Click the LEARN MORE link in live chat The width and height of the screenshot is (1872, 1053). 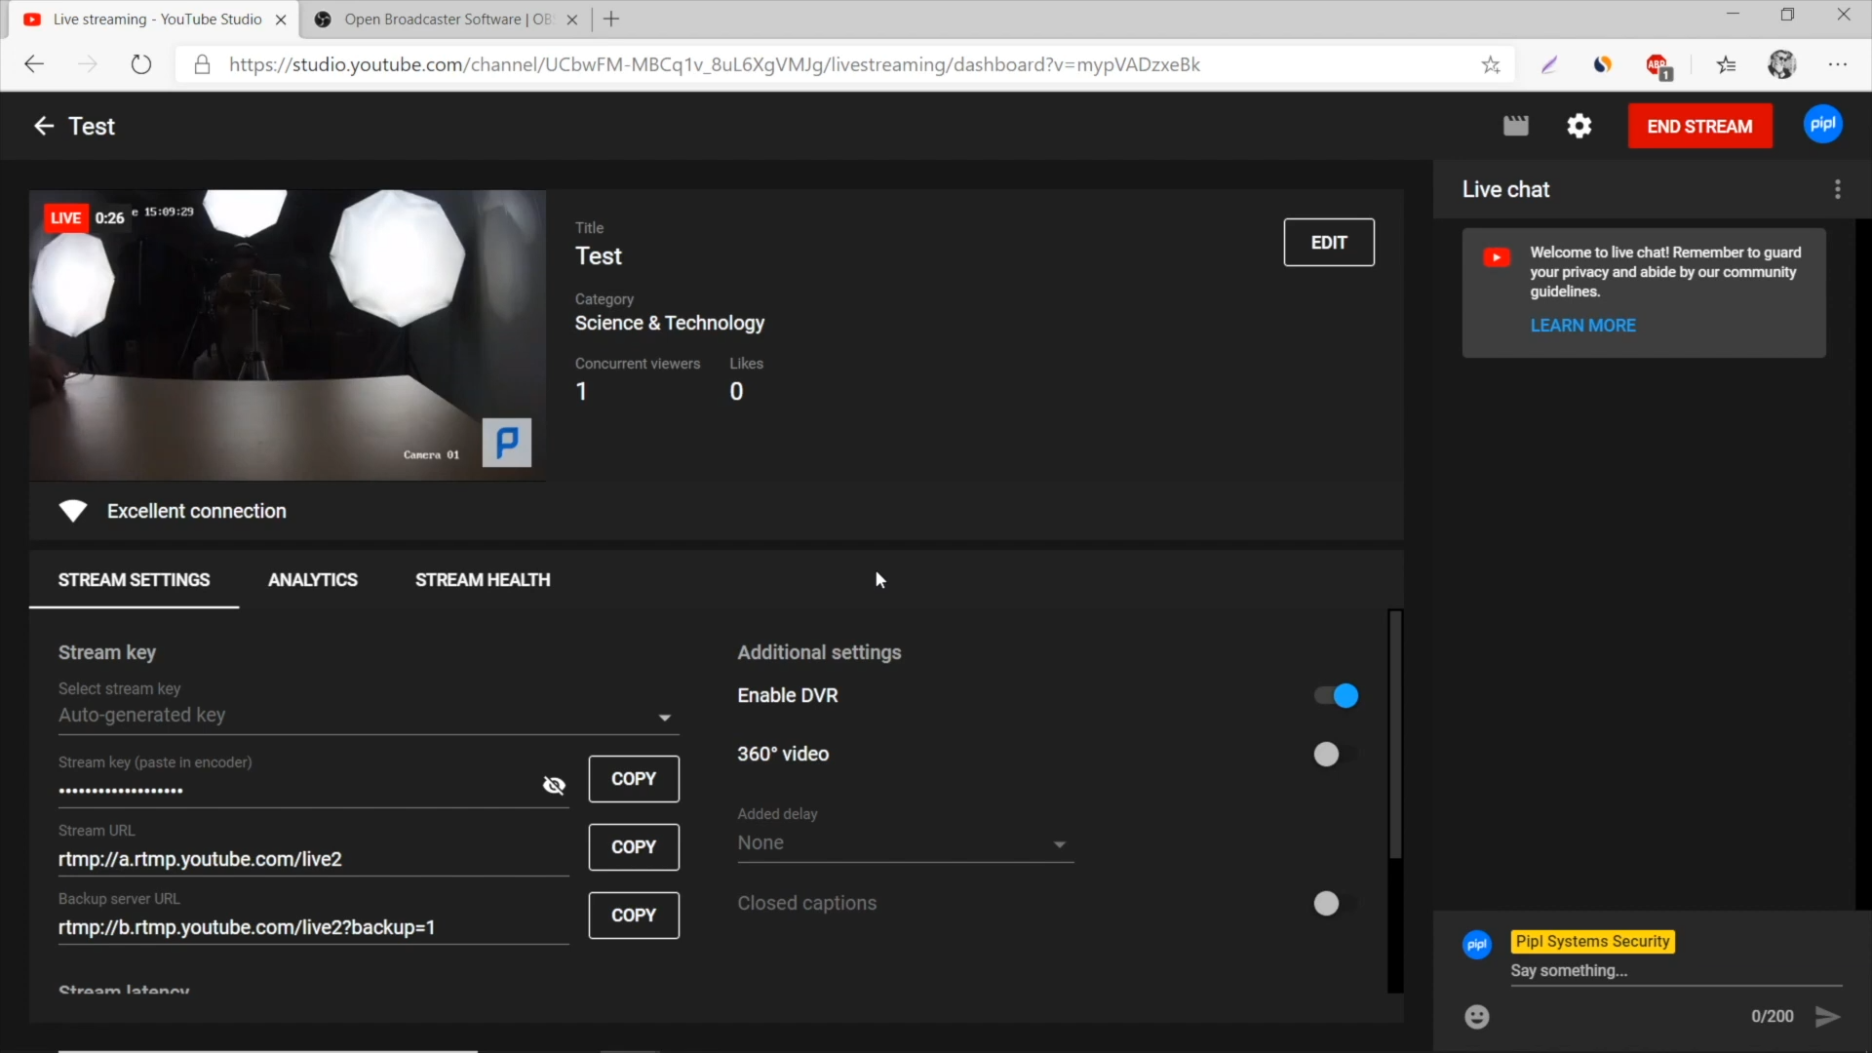(x=1582, y=326)
